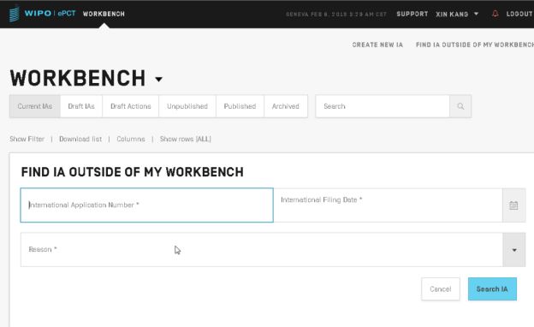Click the search magnifier icon
This screenshot has height=327, width=534.
click(460, 106)
